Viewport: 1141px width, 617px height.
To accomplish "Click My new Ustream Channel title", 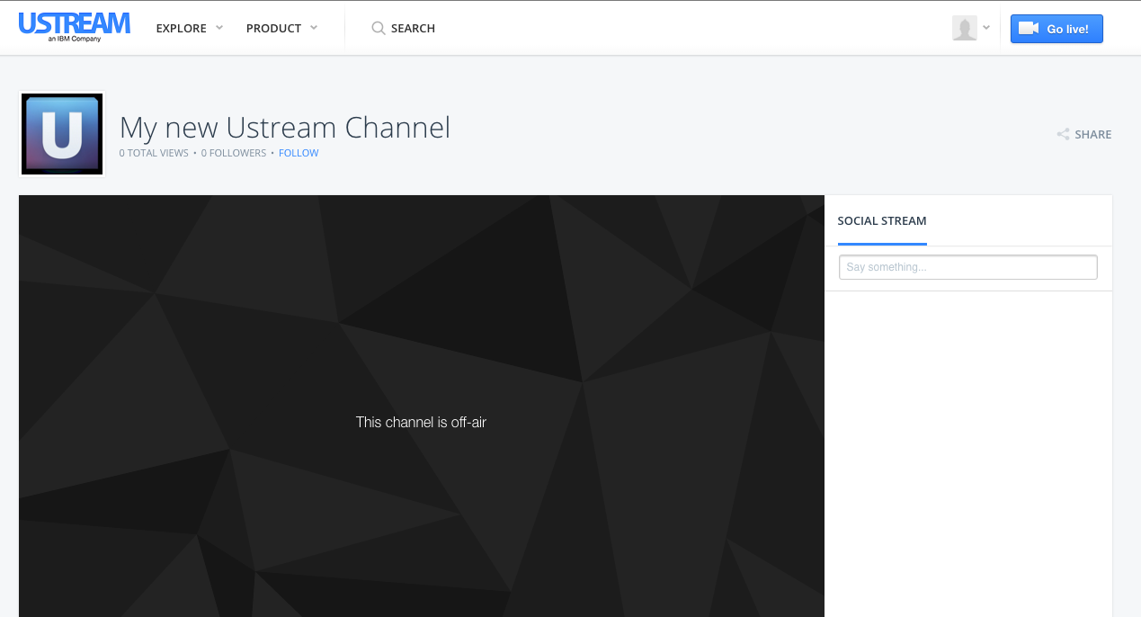I will (285, 128).
